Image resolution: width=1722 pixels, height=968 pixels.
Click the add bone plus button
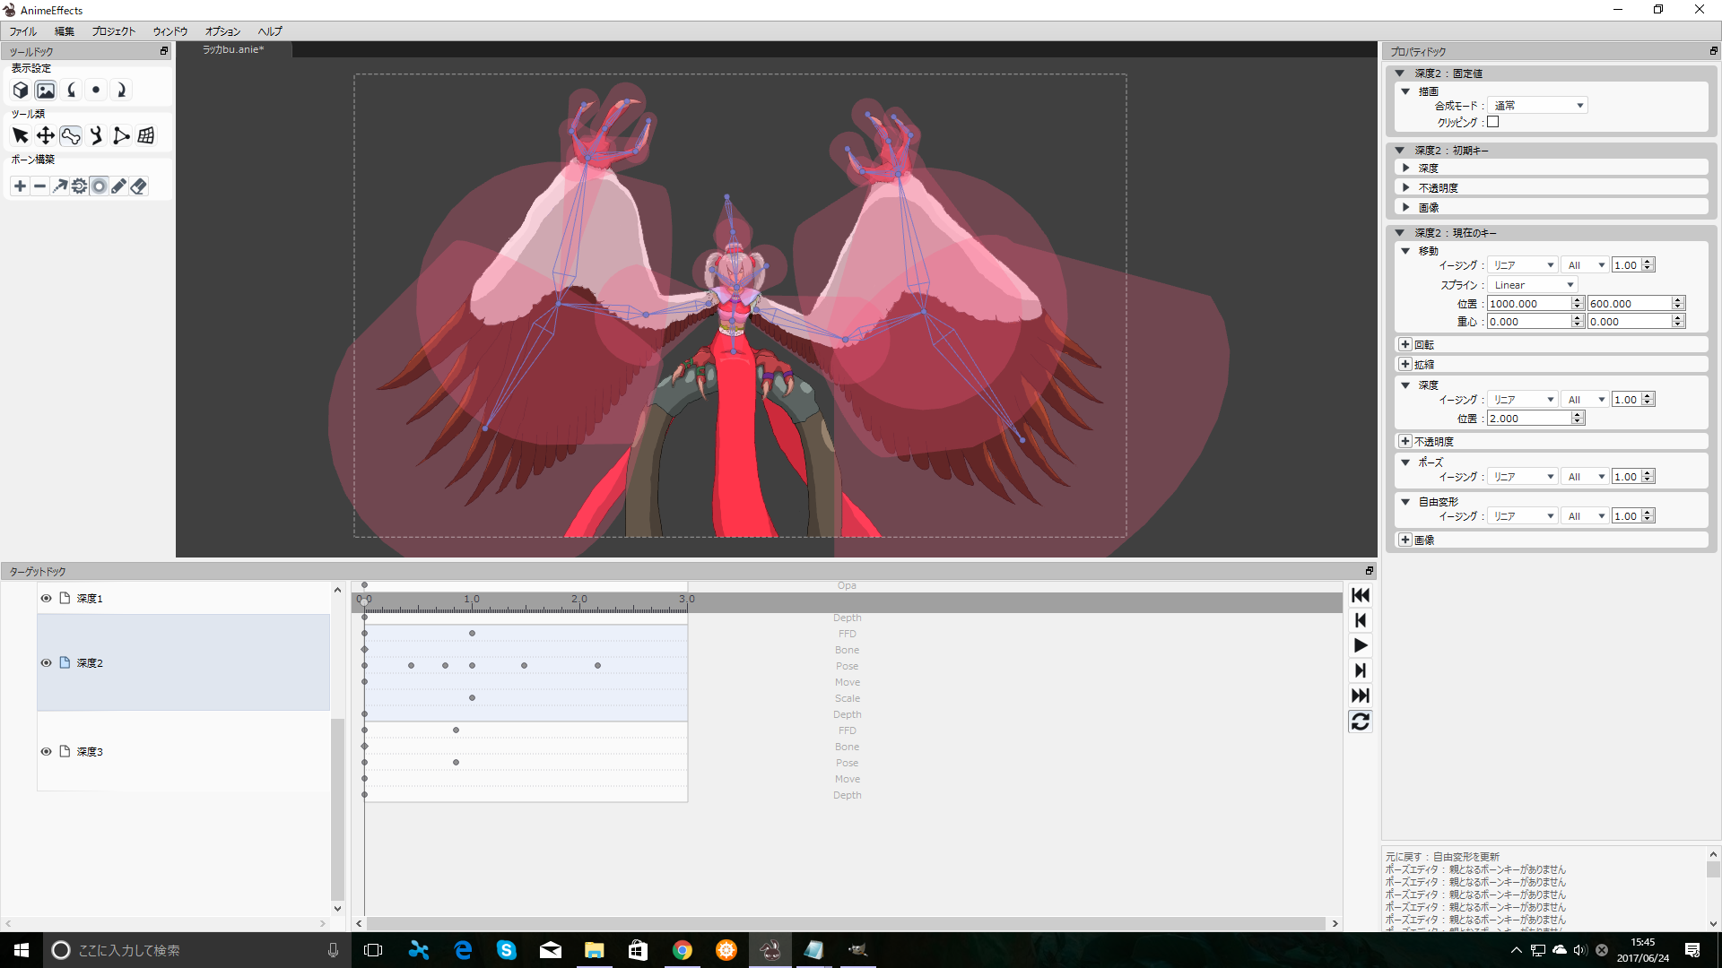(20, 186)
